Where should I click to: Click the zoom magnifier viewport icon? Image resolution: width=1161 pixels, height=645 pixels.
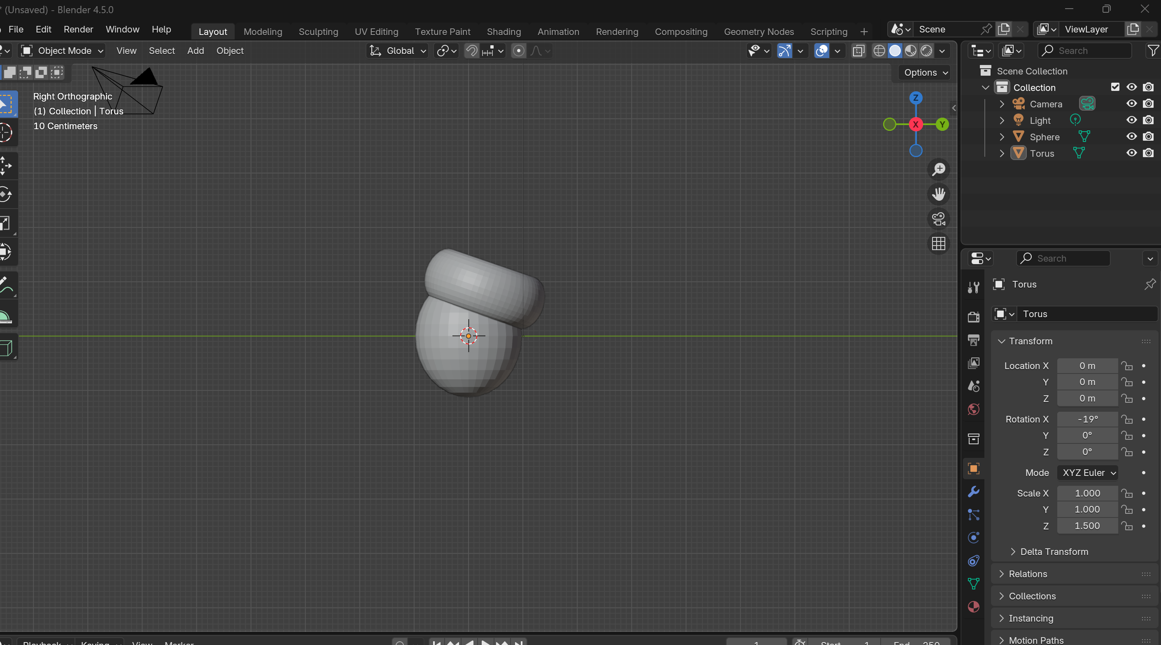[x=938, y=169]
